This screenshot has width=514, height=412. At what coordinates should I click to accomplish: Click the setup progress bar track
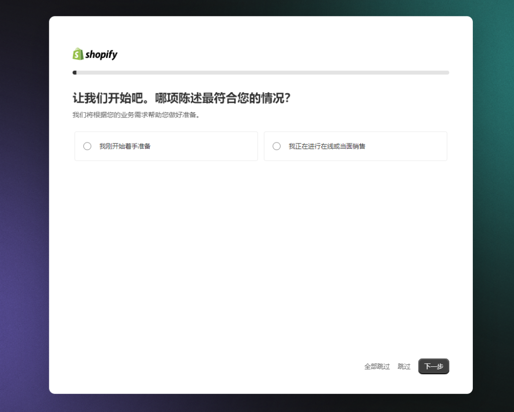click(261, 72)
